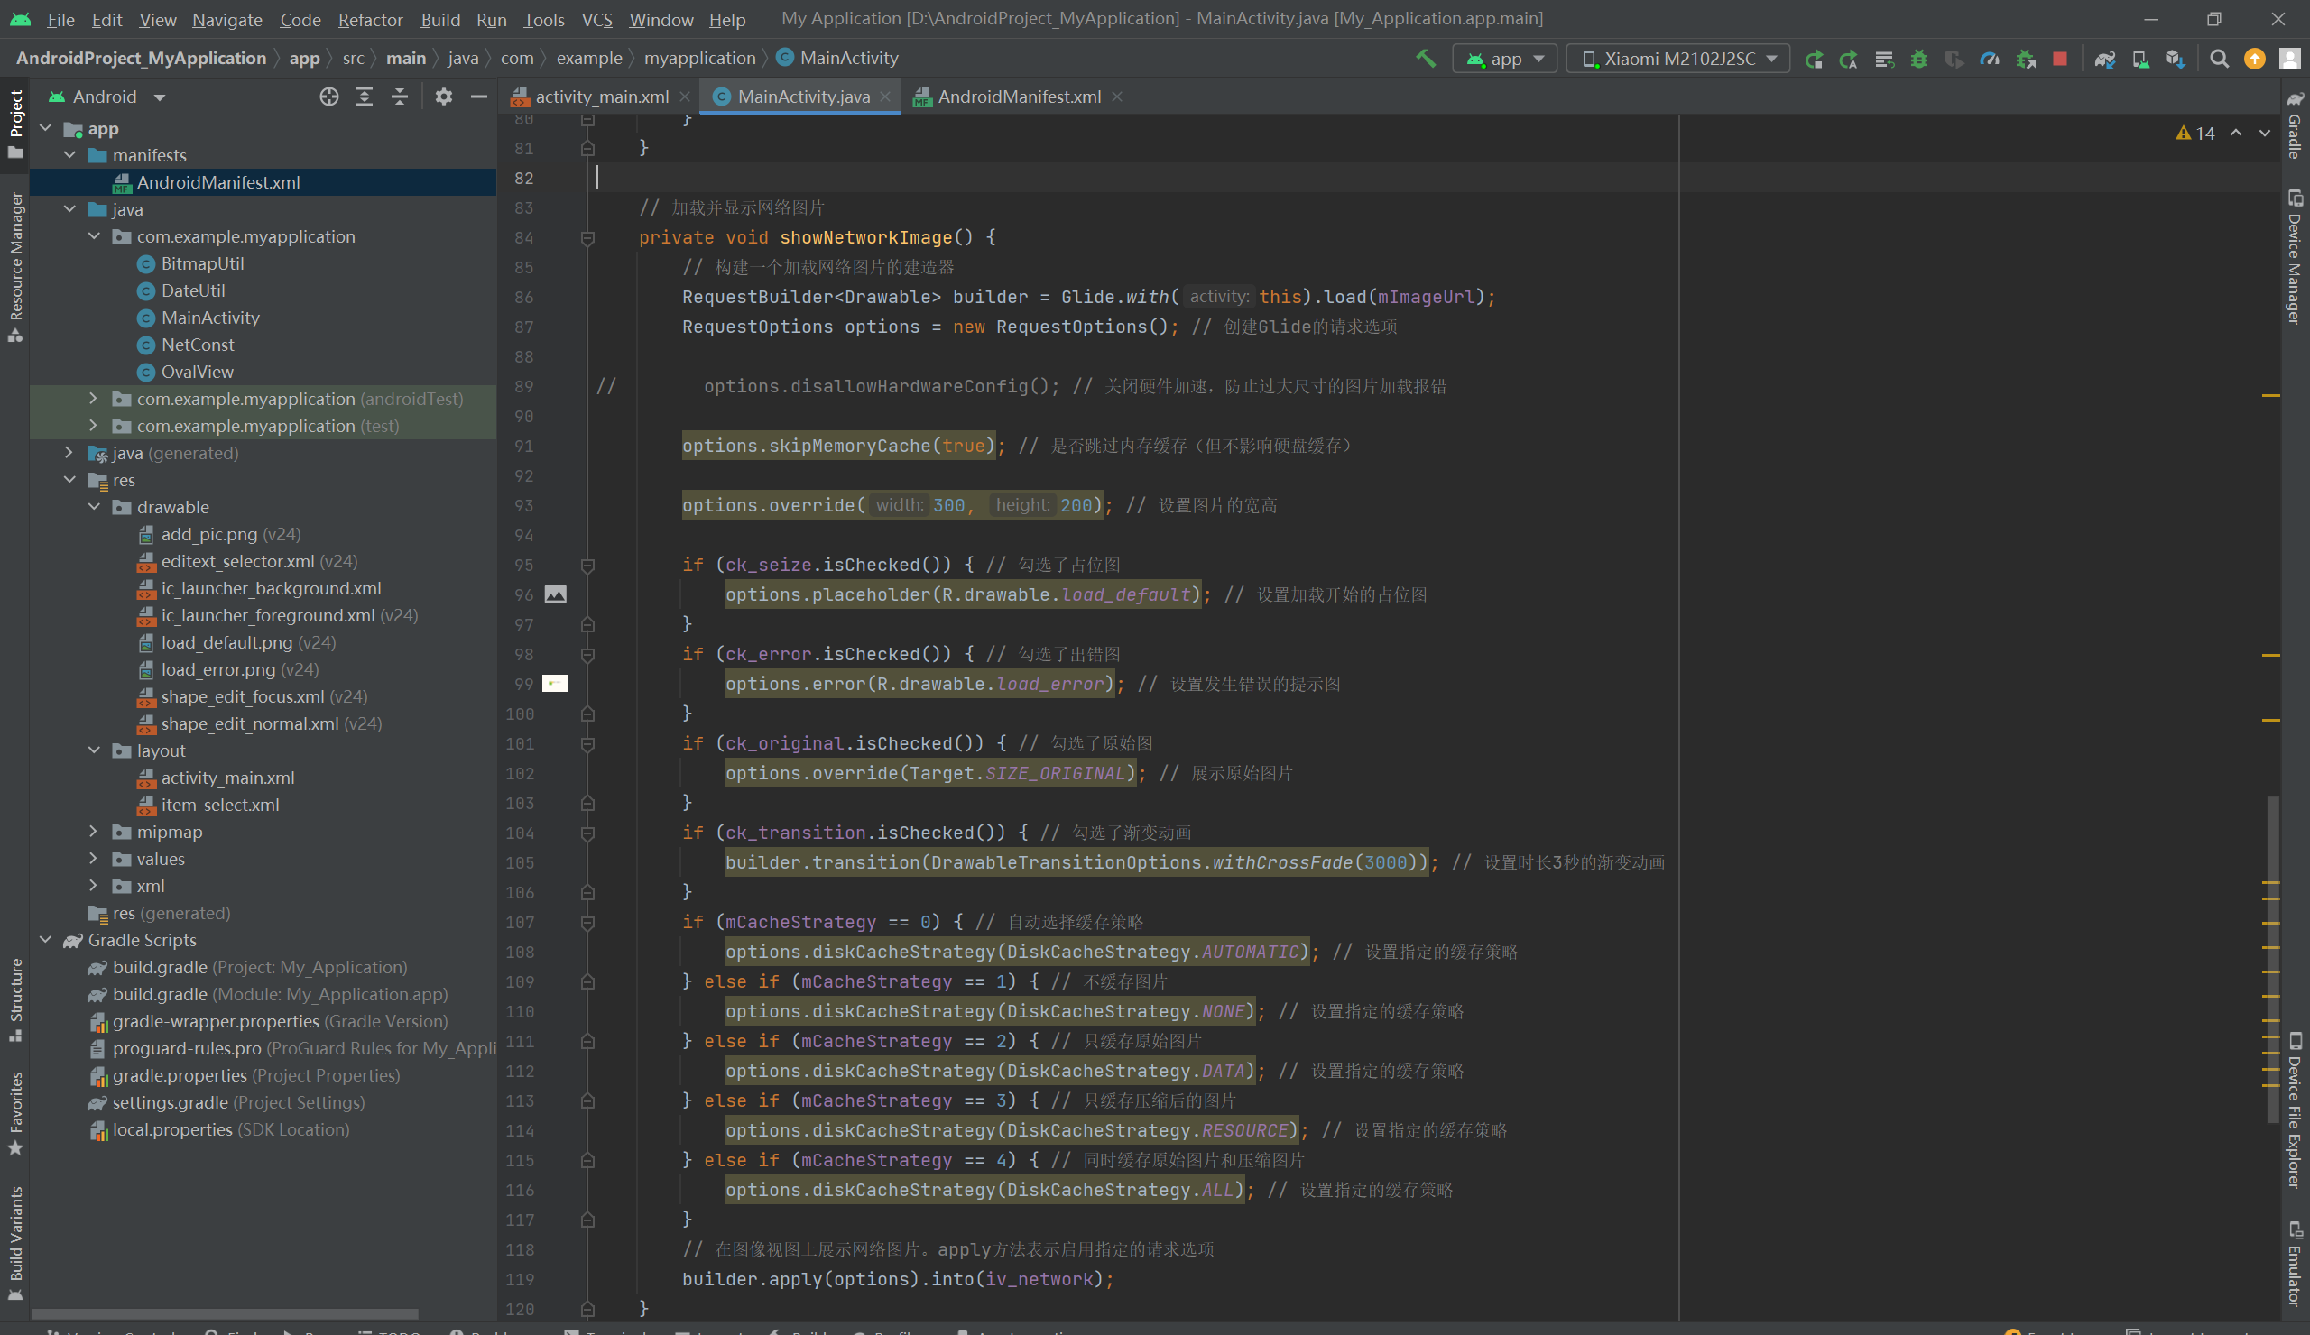Expand the mipmap folder

coord(95,831)
